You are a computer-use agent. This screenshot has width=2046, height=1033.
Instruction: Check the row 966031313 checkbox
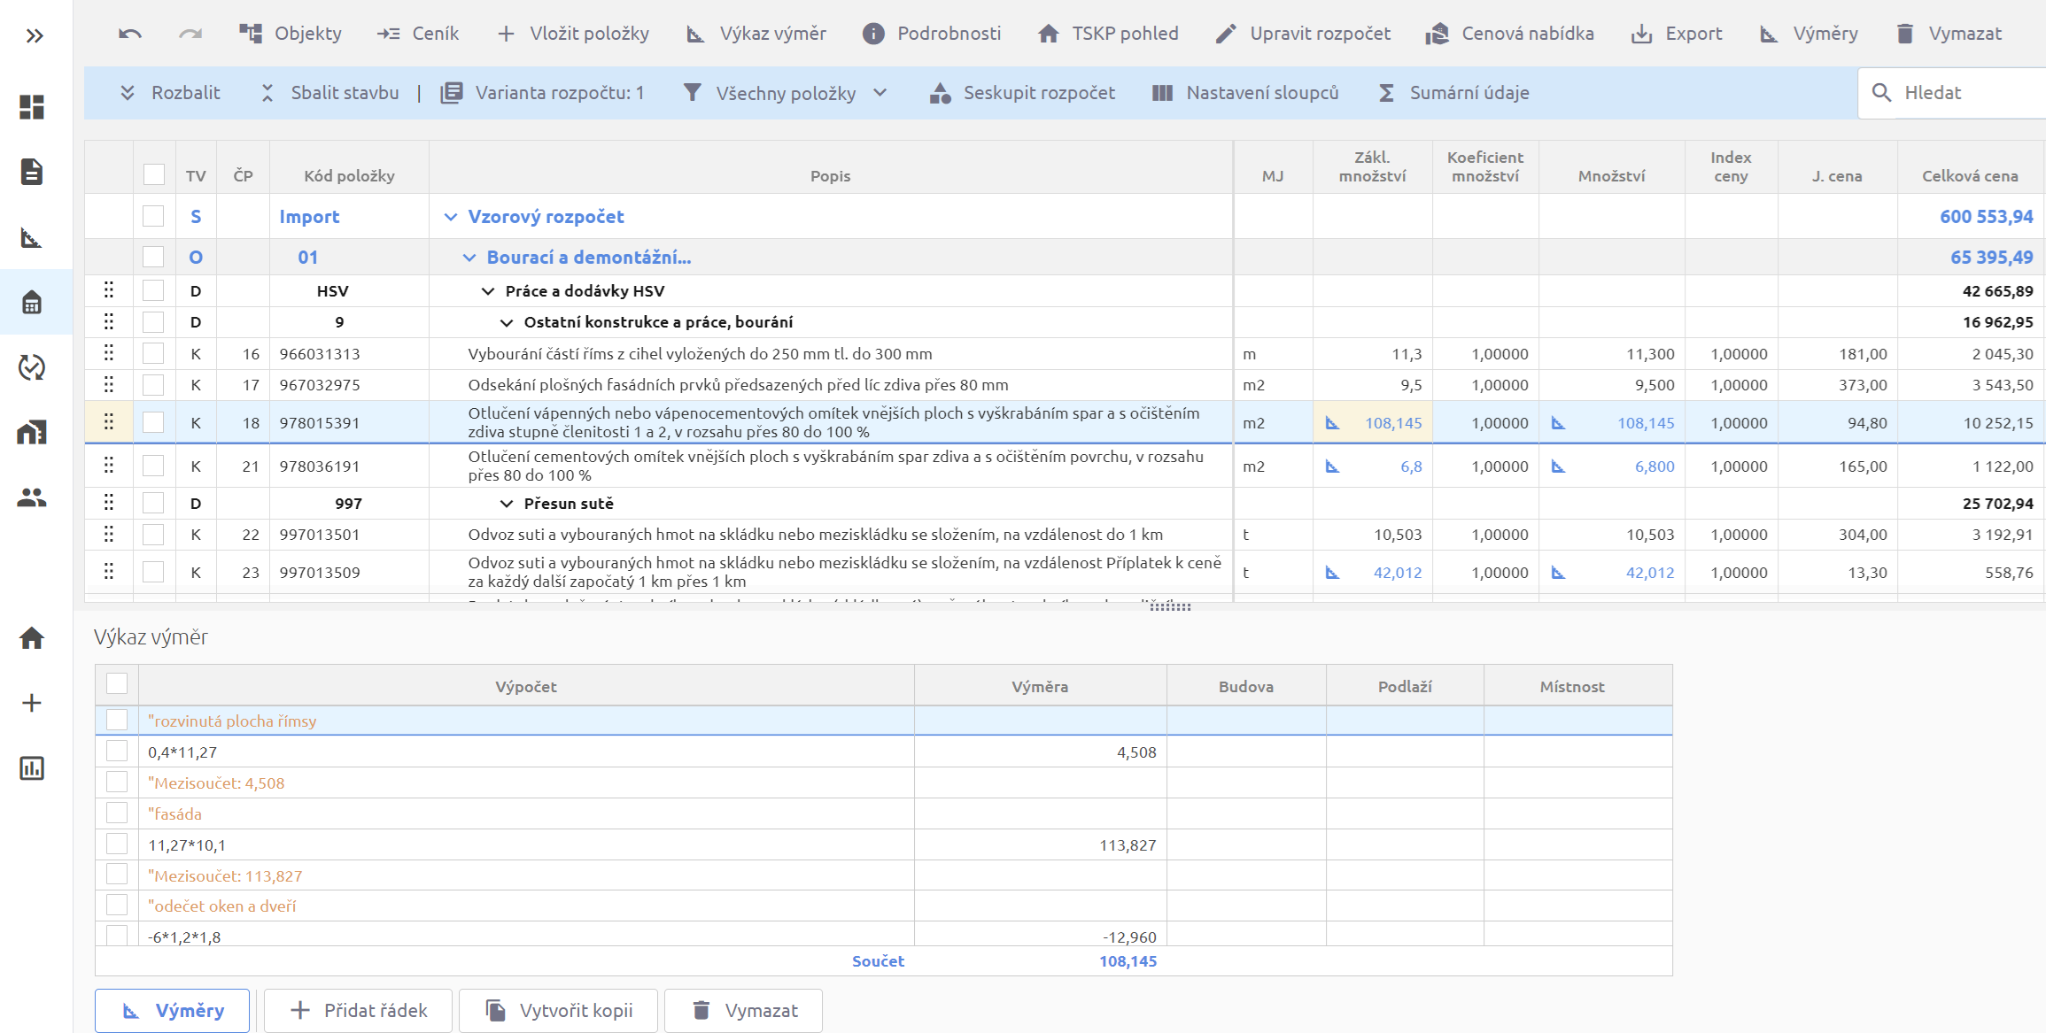[x=153, y=354]
